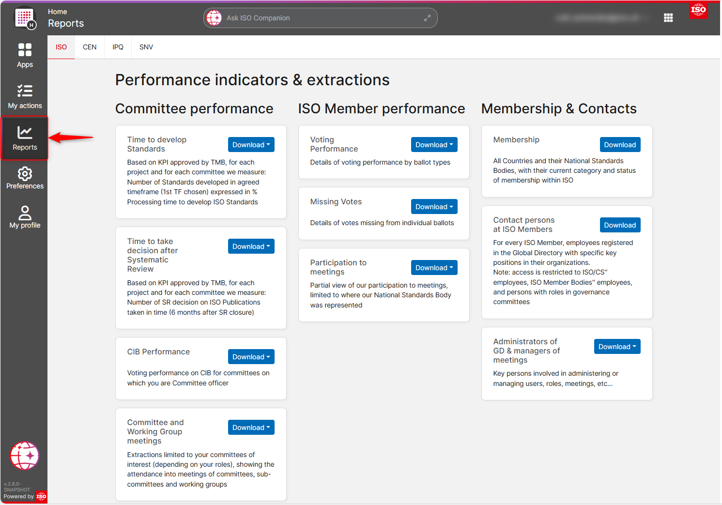Click the Ask ISO Companion input field
Screen dimensions: 722x505
click(320, 18)
